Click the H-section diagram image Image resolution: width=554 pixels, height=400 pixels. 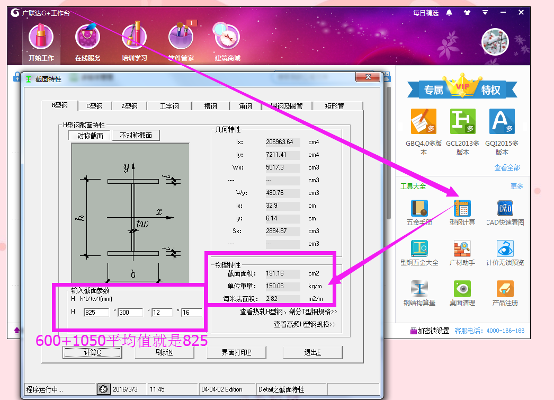point(130,213)
